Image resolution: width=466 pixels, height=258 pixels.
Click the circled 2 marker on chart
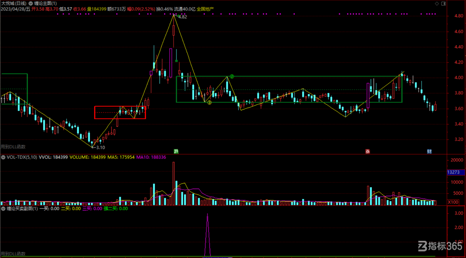(232, 77)
